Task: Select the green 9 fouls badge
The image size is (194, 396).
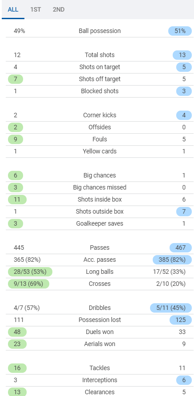Action: pos(16,139)
